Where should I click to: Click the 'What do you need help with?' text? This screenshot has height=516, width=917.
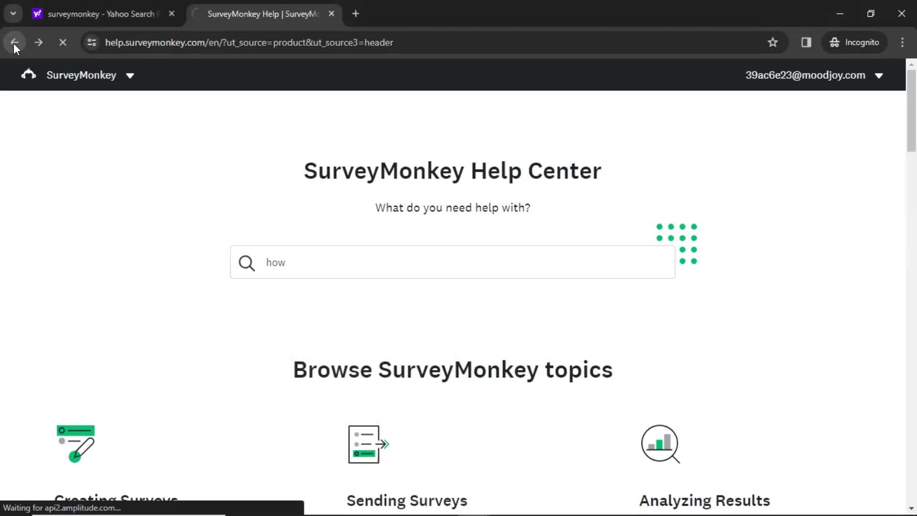452,208
